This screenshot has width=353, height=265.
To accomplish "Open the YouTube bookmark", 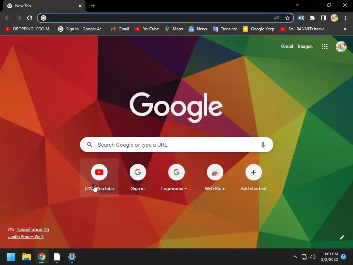I will [x=147, y=29].
